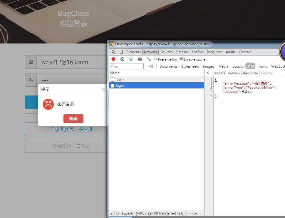Click the 确定 button in the dialog
The width and height of the screenshot is (285, 218).
point(73,119)
